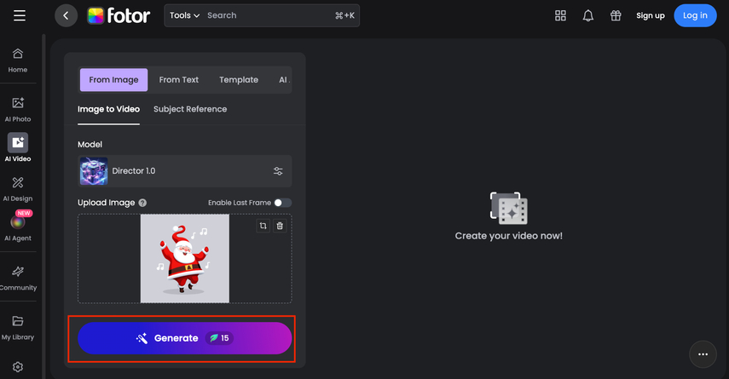Open the Tools dropdown
Viewport: 729px width, 379px height.
184,15
